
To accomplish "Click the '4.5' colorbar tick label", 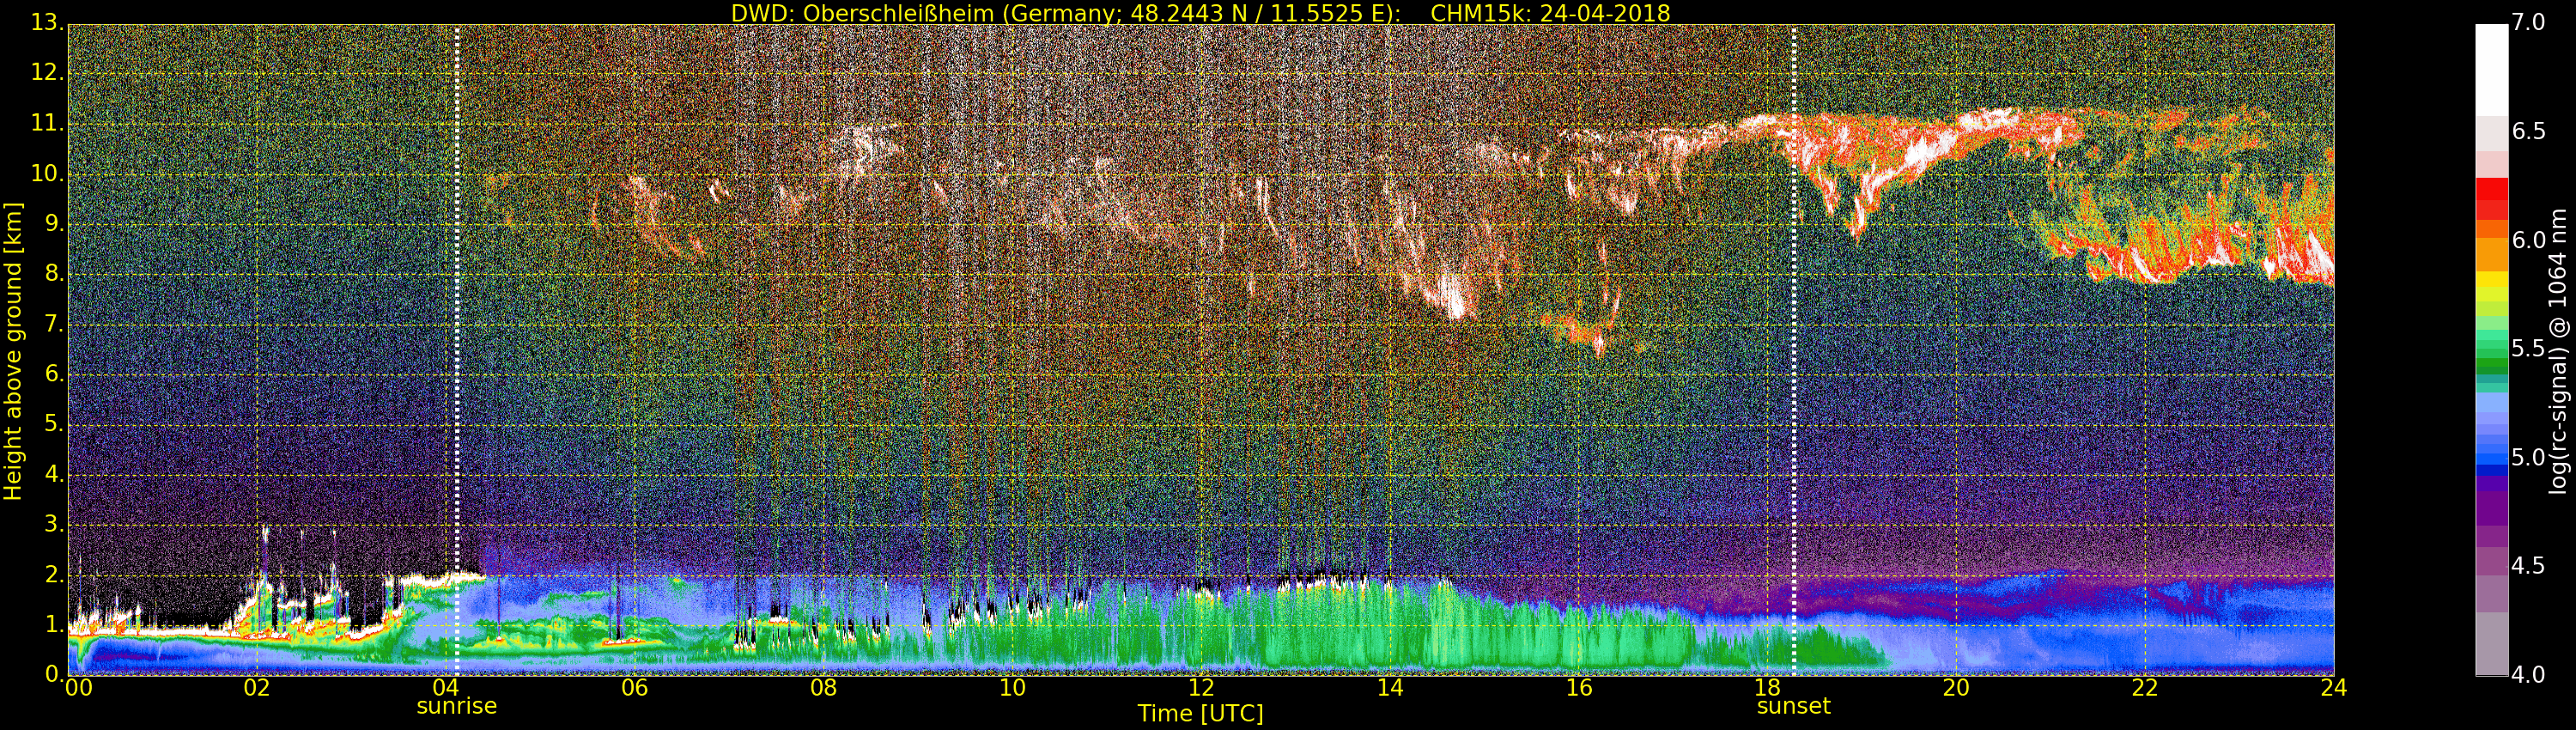I will [2529, 566].
